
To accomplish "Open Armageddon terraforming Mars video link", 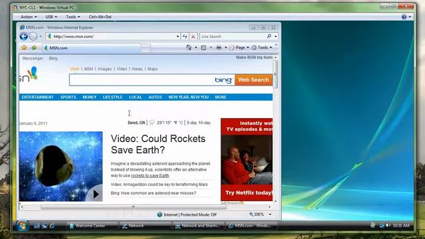I will tap(159, 185).
